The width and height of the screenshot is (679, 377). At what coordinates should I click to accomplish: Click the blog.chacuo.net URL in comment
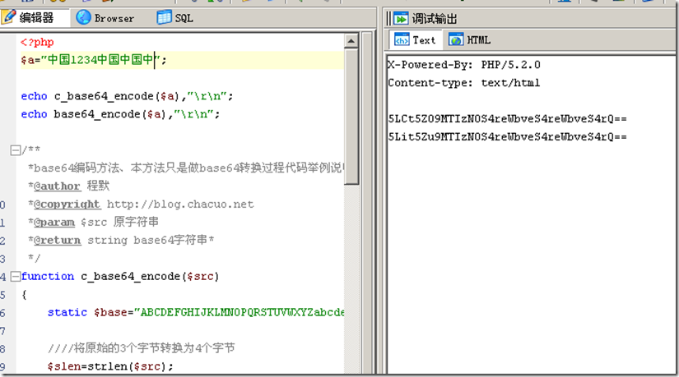coord(180,205)
